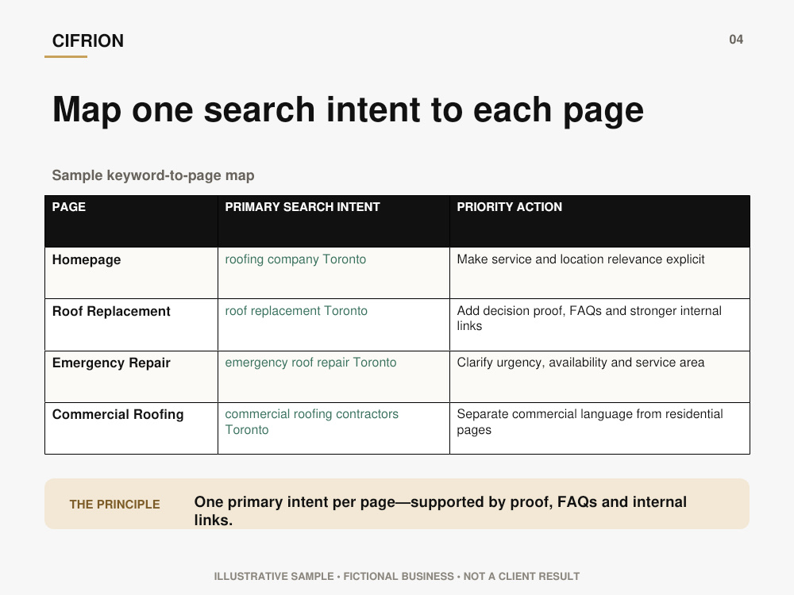Select 'Clarify urgency, availability and service area'
The image size is (794, 595).
coord(580,363)
